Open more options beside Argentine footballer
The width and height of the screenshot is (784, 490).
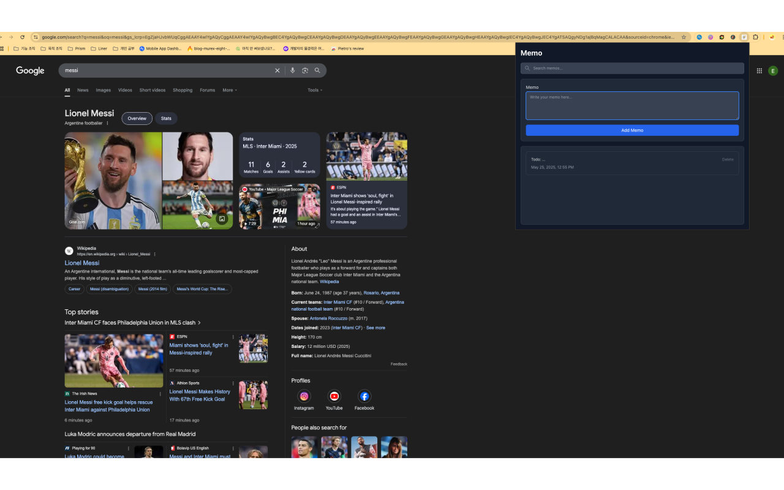107,123
